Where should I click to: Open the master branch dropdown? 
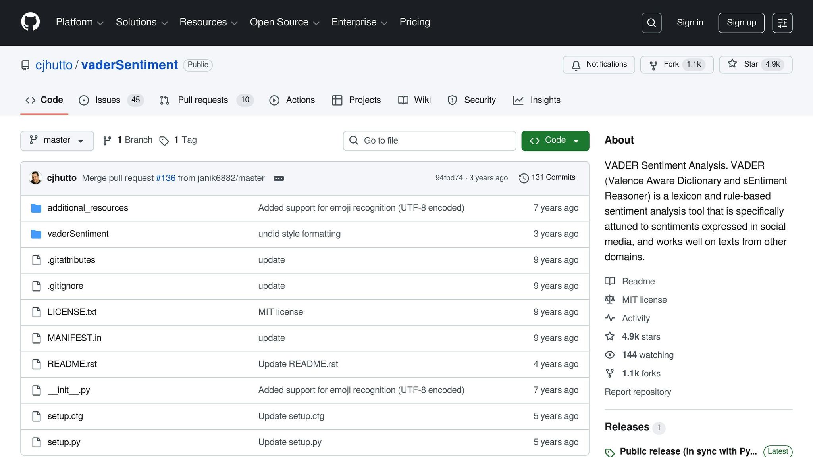coord(57,140)
